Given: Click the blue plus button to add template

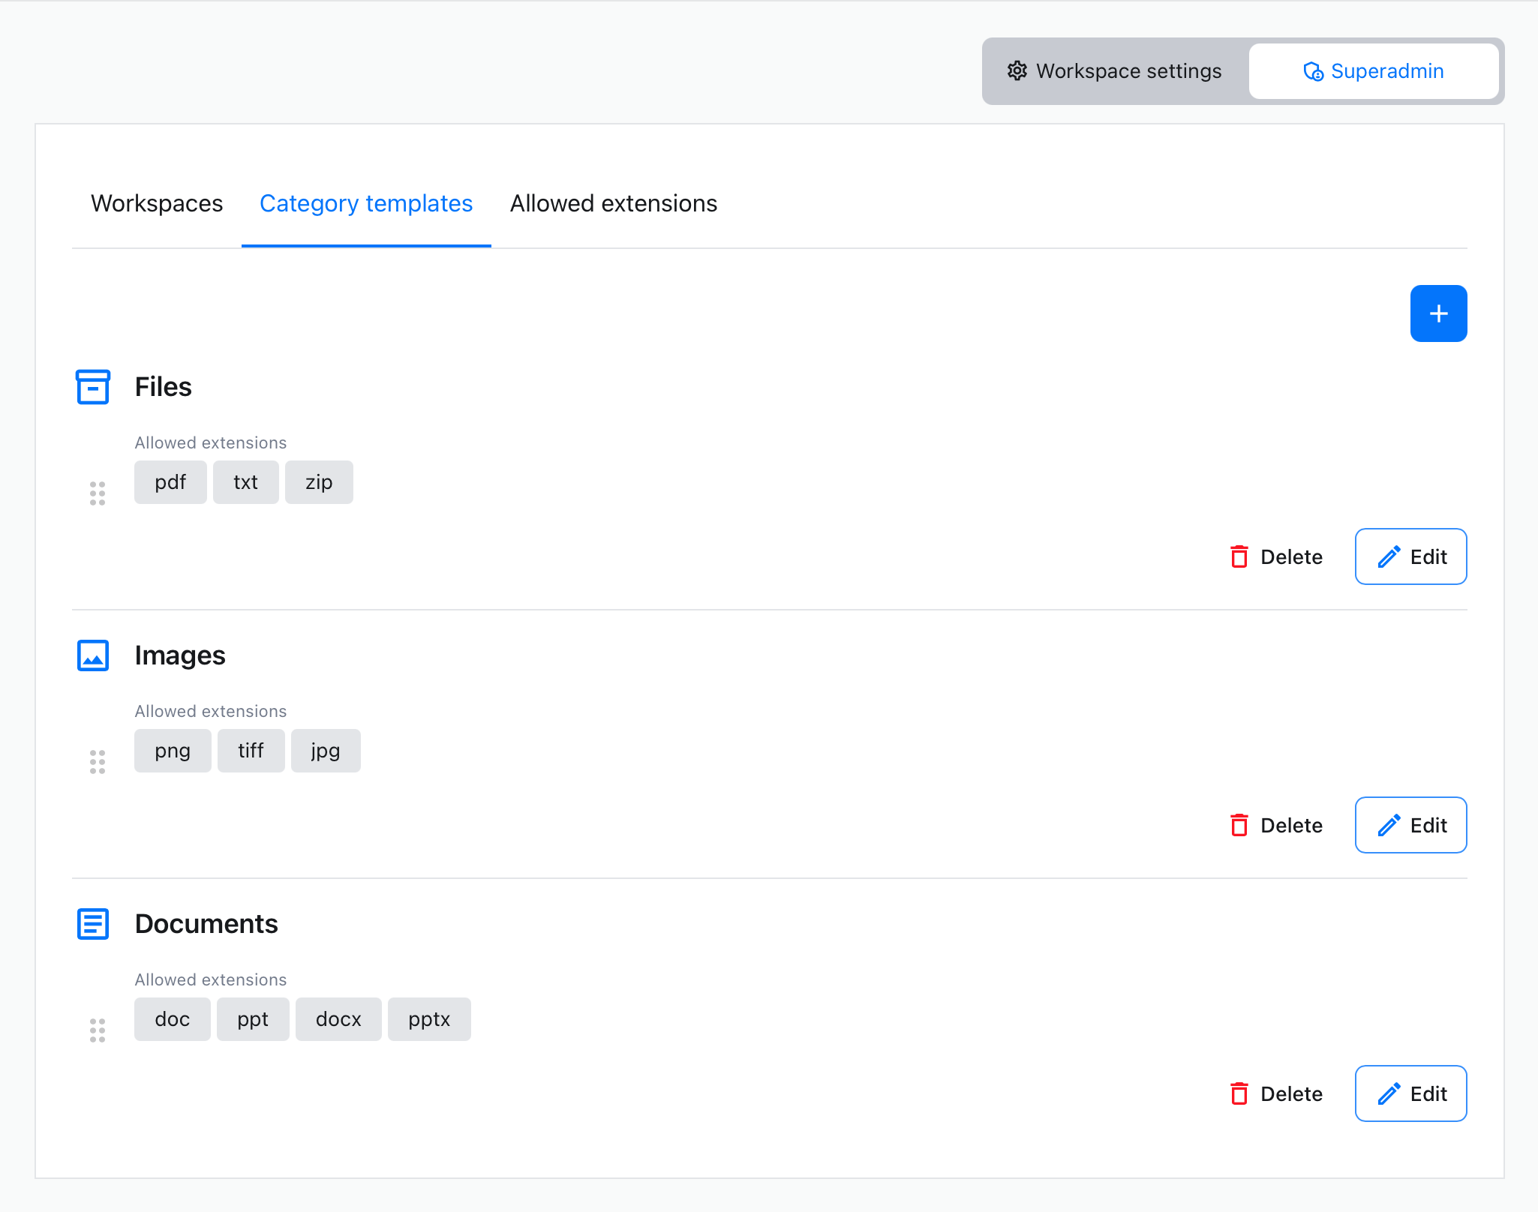Looking at the screenshot, I should coord(1440,313).
